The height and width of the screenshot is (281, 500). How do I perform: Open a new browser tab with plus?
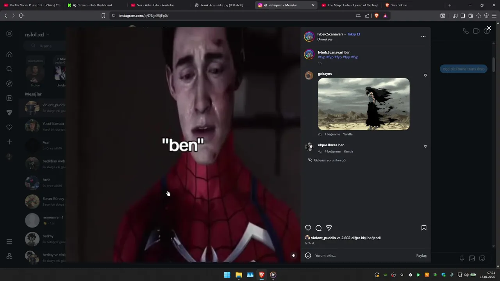450,5
